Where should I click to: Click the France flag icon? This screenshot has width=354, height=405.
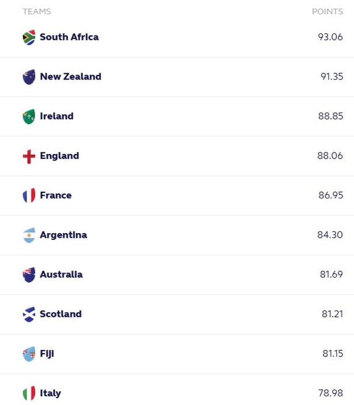tap(29, 196)
